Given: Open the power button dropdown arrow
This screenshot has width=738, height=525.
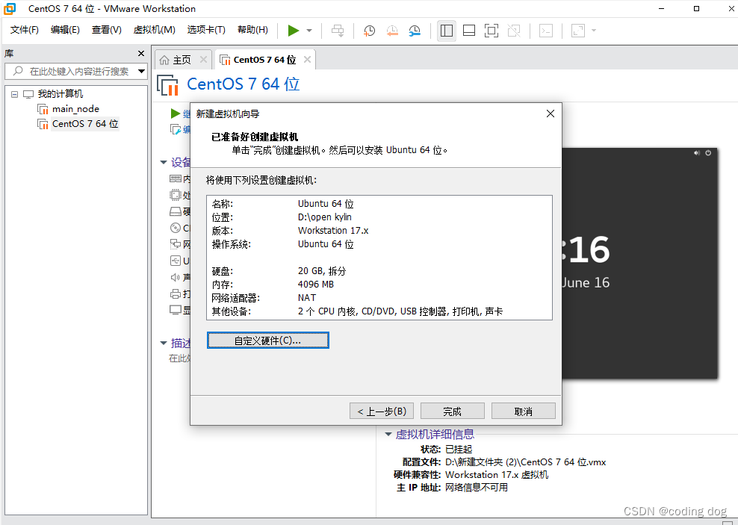Looking at the screenshot, I should tap(308, 31).
